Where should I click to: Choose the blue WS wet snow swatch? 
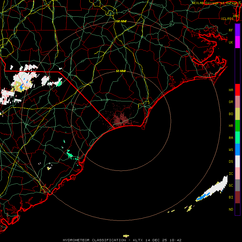pos(237,150)
